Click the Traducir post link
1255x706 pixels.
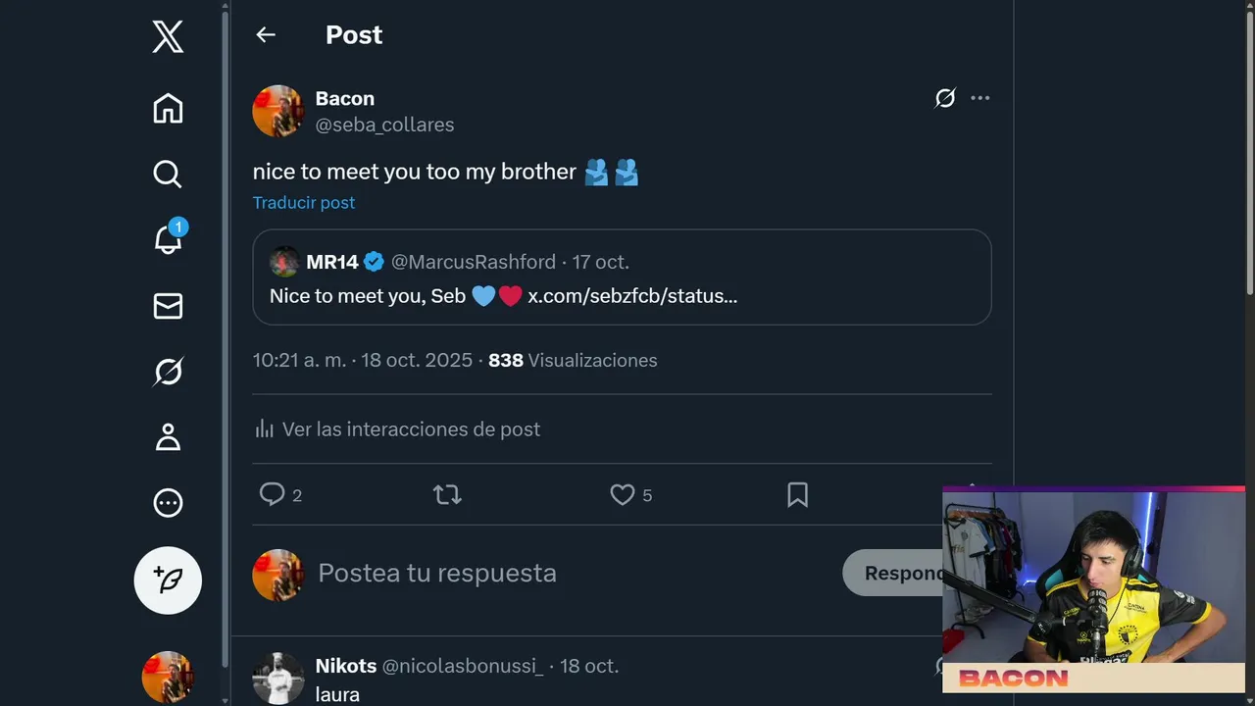tap(304, 203)
